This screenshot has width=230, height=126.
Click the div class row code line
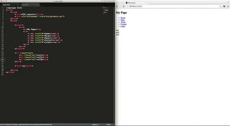click(x=24, y=53)
